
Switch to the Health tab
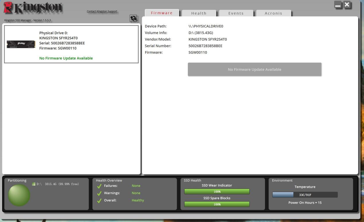(199, 13)
